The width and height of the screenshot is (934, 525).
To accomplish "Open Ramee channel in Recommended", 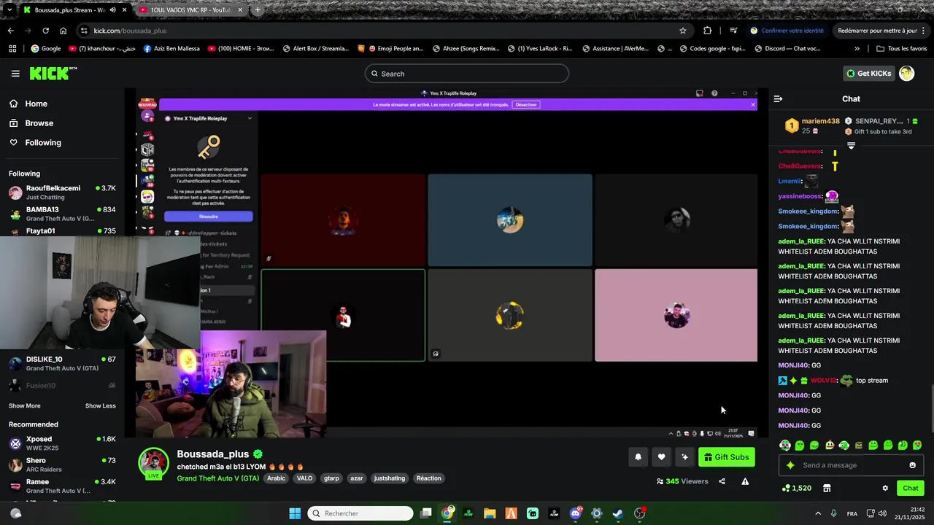I will 62,486.
